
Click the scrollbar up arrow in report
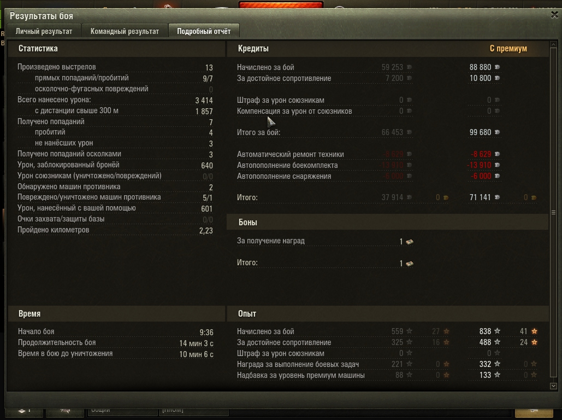click(553, 44)
